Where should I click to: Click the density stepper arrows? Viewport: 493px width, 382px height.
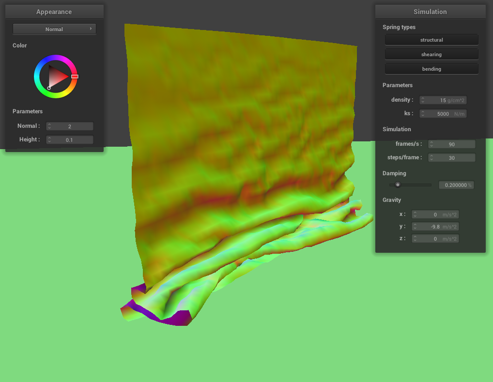click(423, 100)
